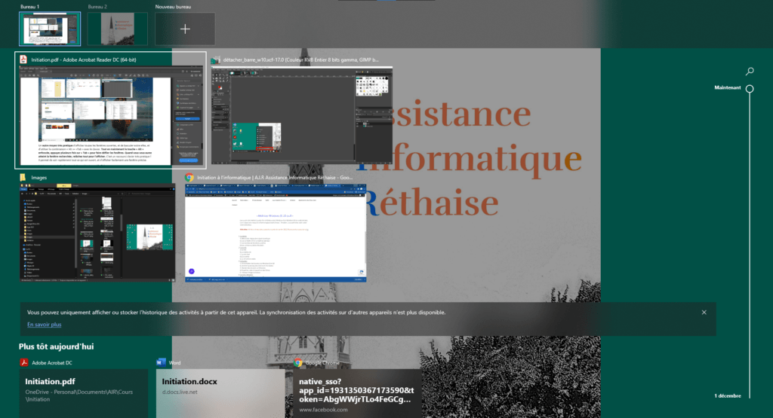Open the Initiation.docx Word activity card
The height and width of the screenshot is (418, 773).
220,393
